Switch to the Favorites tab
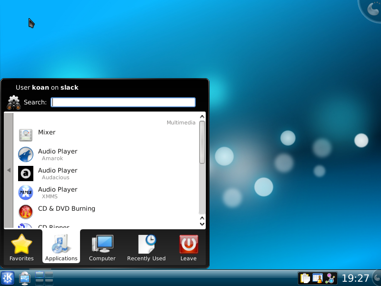 pyautogui.click(x=21, y=248)
